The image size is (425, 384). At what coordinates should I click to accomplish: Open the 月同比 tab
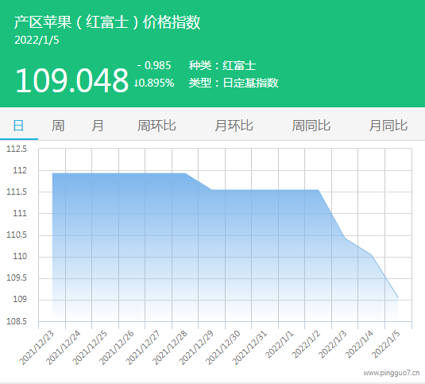coord(388,126)
